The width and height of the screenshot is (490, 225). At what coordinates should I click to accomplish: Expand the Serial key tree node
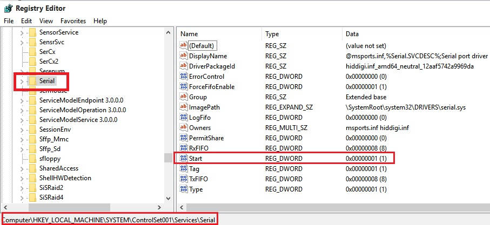tap(22, 81)
